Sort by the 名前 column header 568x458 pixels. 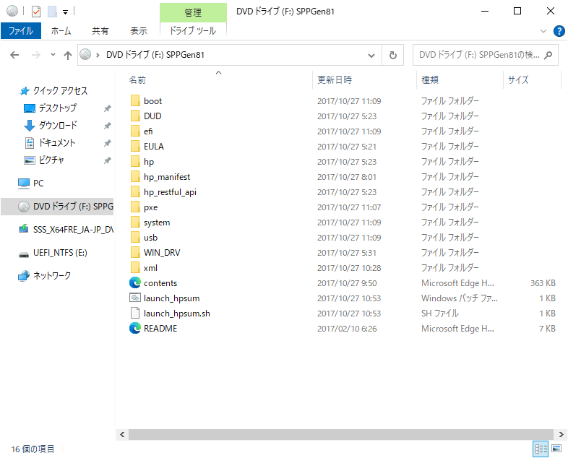click(137, 80)
